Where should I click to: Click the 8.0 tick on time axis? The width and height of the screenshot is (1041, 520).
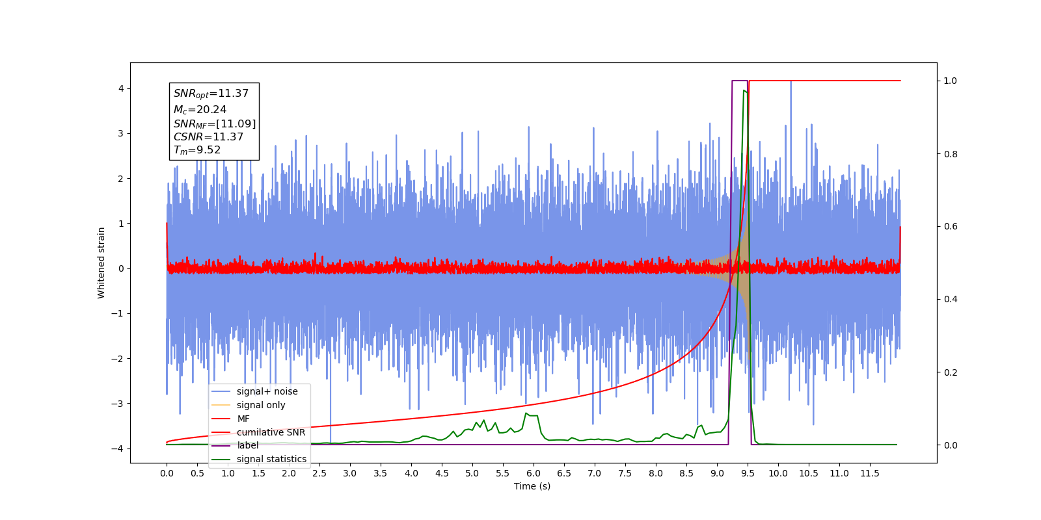[656, 473]
